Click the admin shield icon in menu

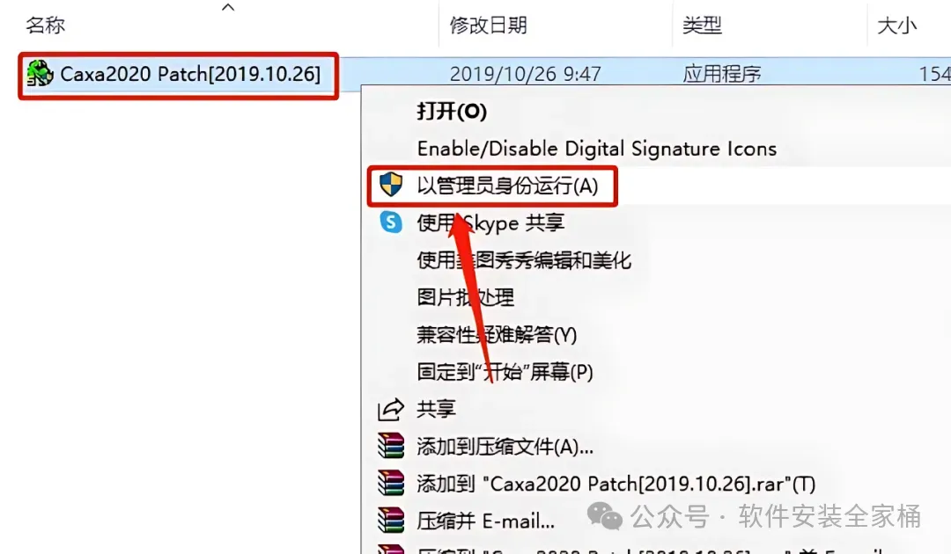[391, 186]
